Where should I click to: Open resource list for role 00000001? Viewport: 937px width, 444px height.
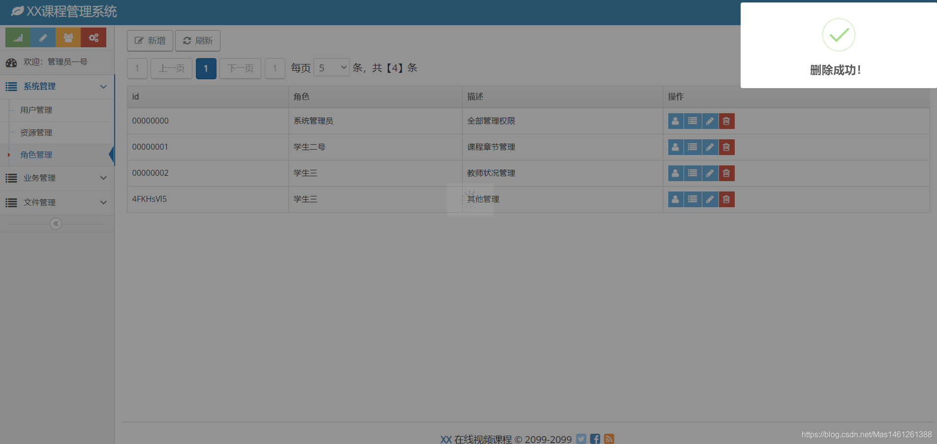[x=692, y=147]
